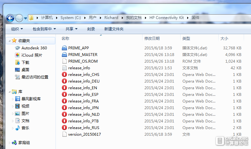Image resolution: width=251 pixels, height=149 pixels.
Task: Go back with the blue Back arrow
Action: click(10, 18)
